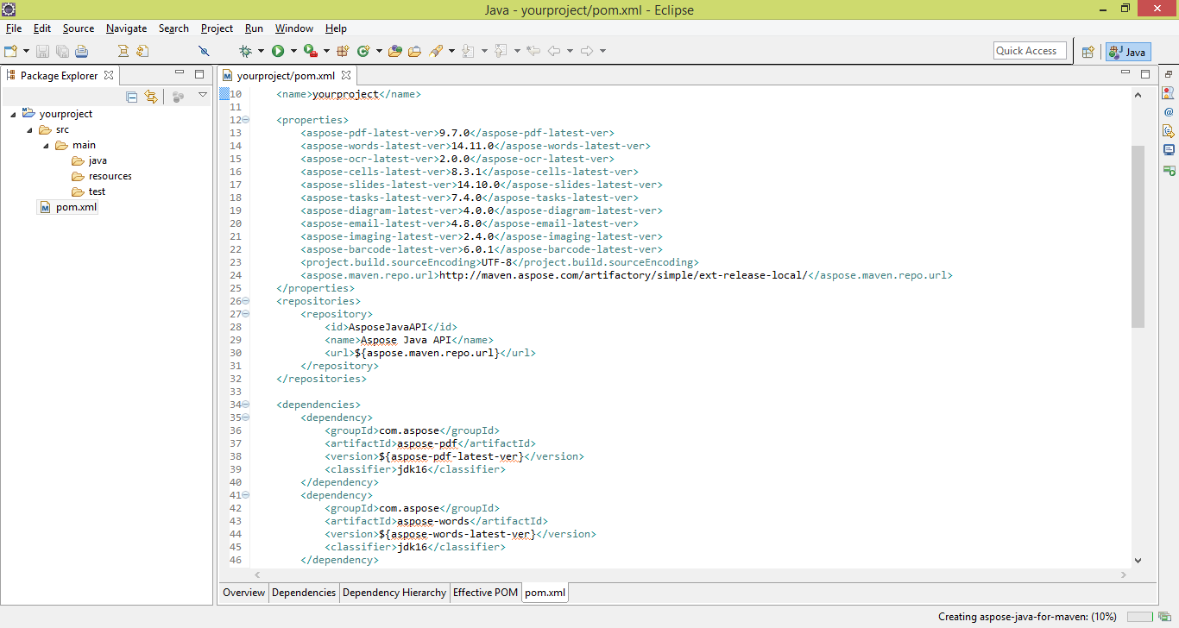The image size is (1179, 628).
Task: Click the Run External Tools icon
Action: tap(309, 51)
